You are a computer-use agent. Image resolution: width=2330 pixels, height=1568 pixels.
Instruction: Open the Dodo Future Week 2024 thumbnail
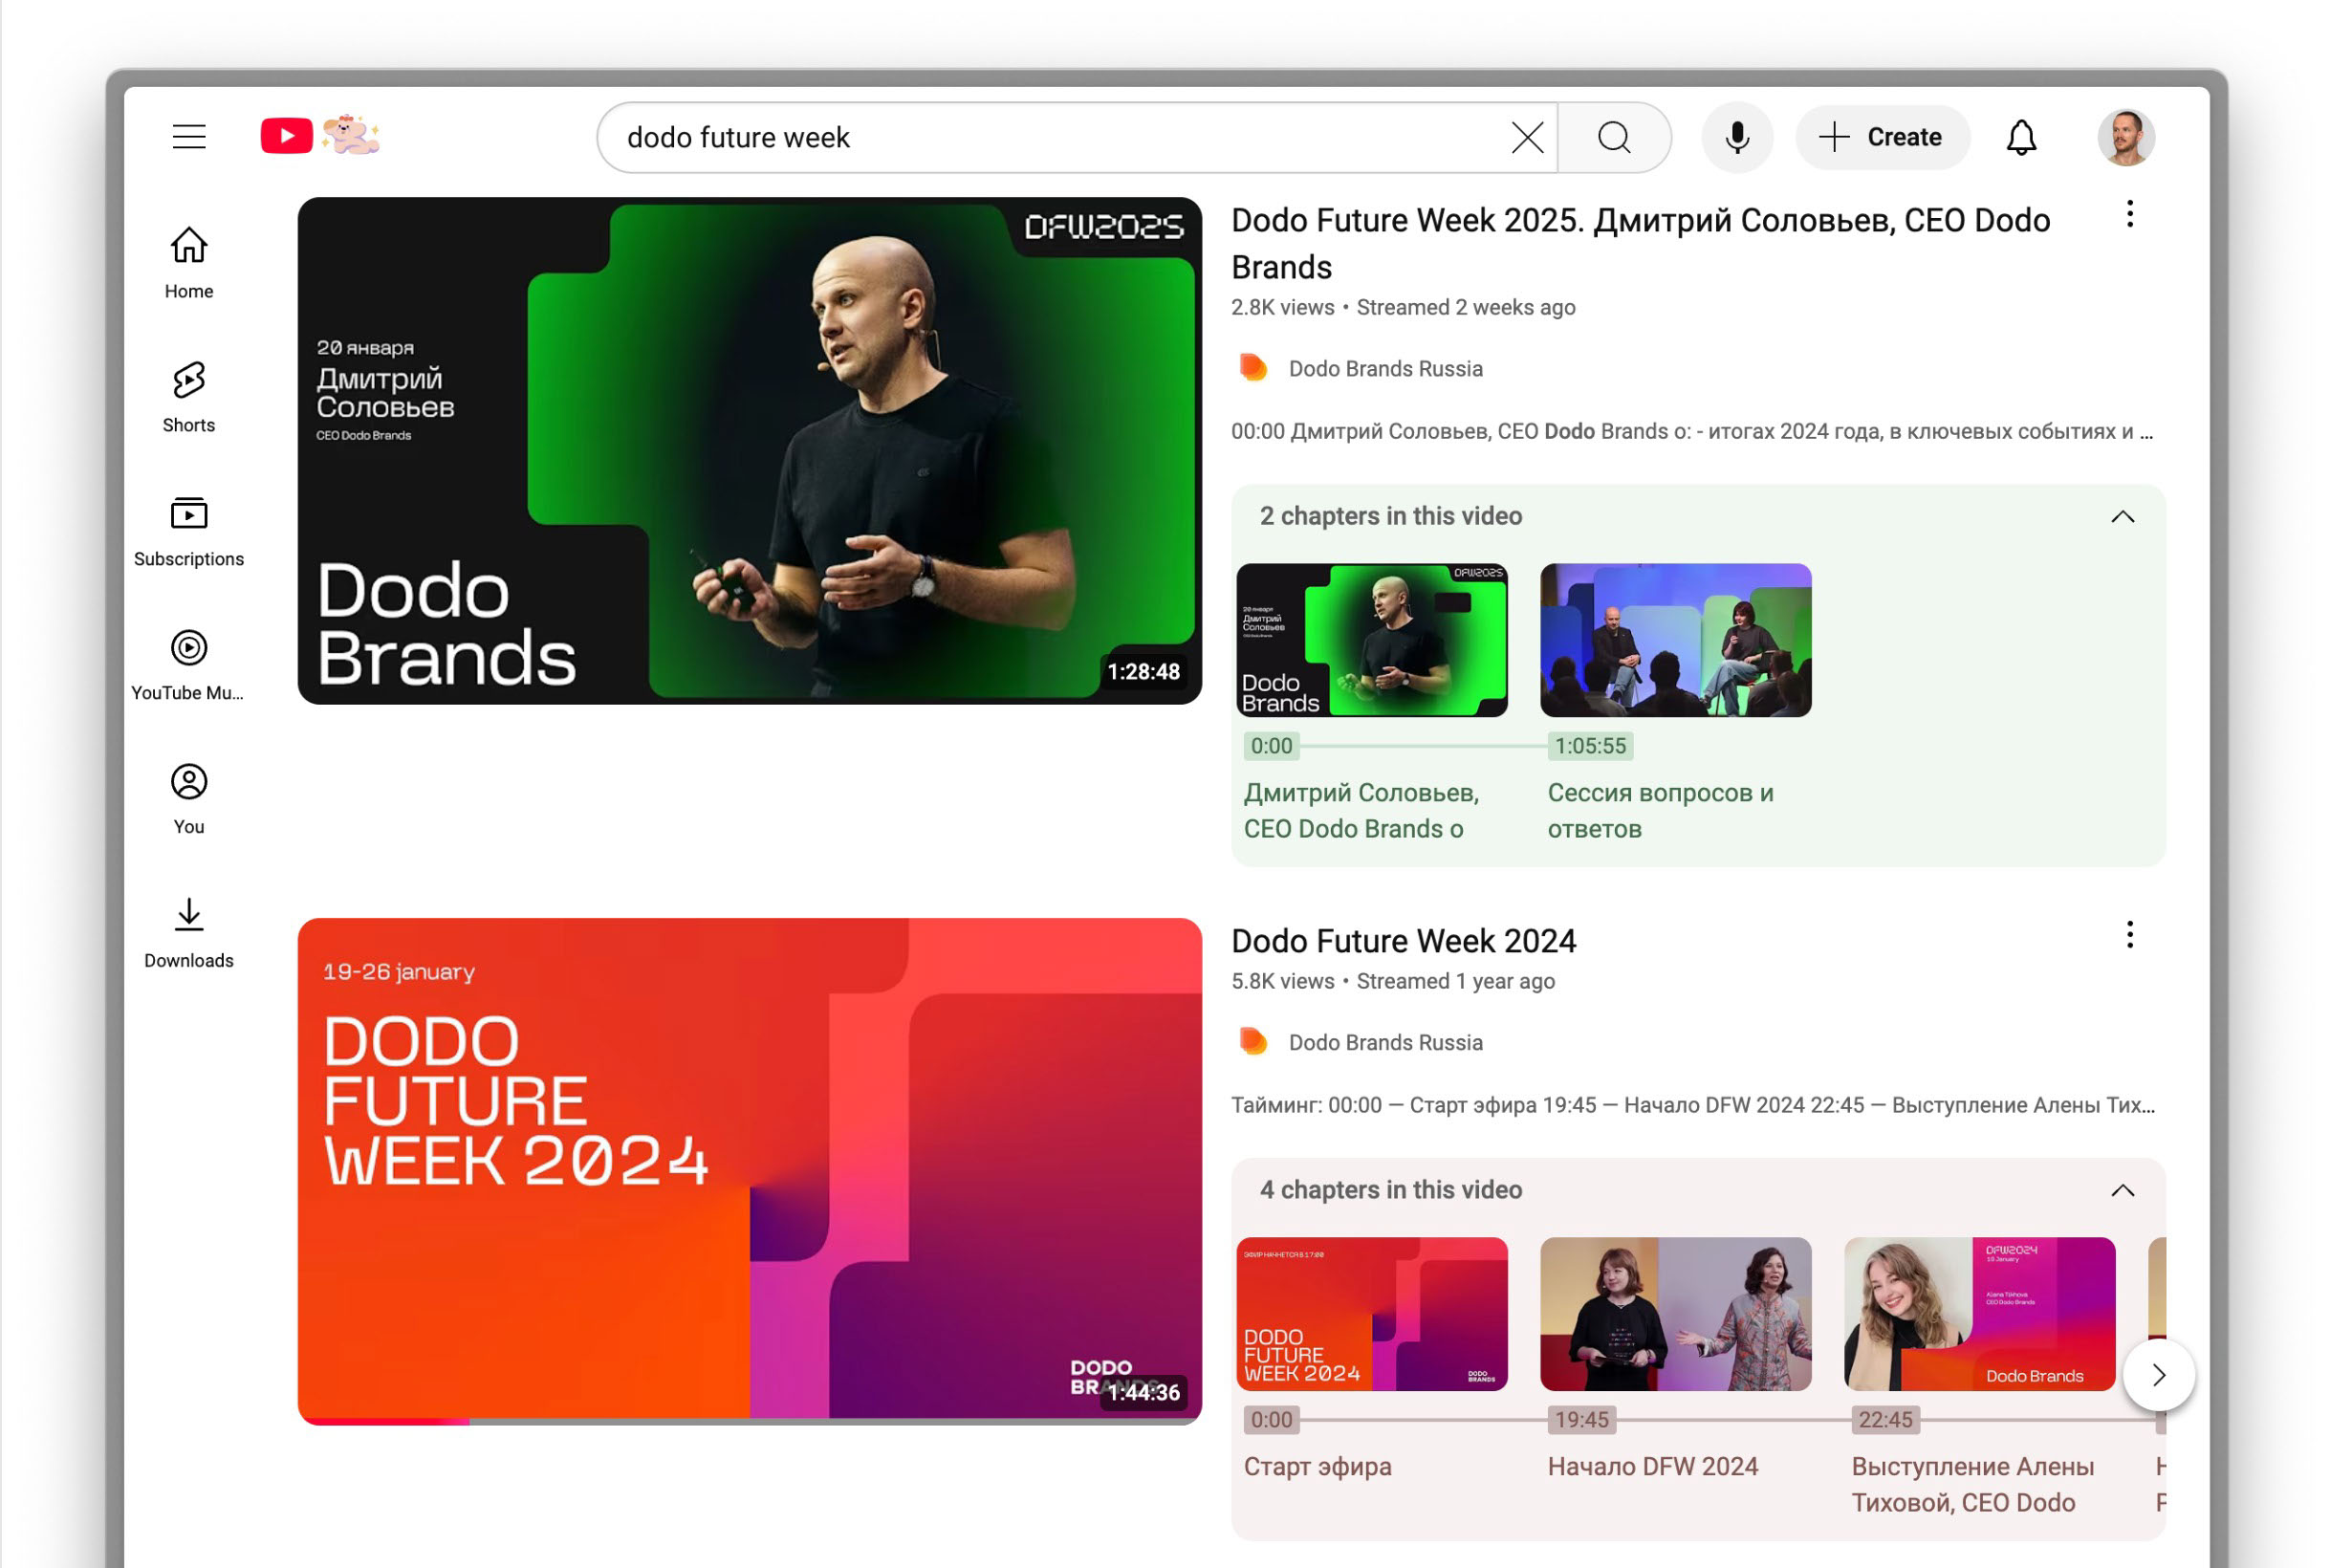(749, 1170)
